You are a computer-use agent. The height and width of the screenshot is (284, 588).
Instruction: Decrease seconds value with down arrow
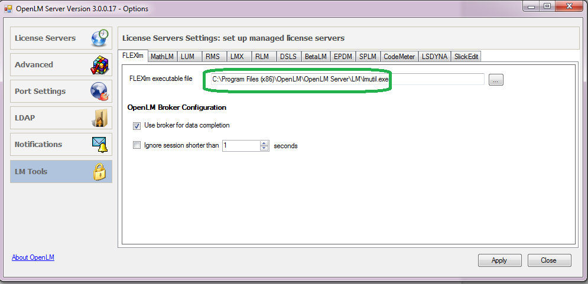click(264, 148)
